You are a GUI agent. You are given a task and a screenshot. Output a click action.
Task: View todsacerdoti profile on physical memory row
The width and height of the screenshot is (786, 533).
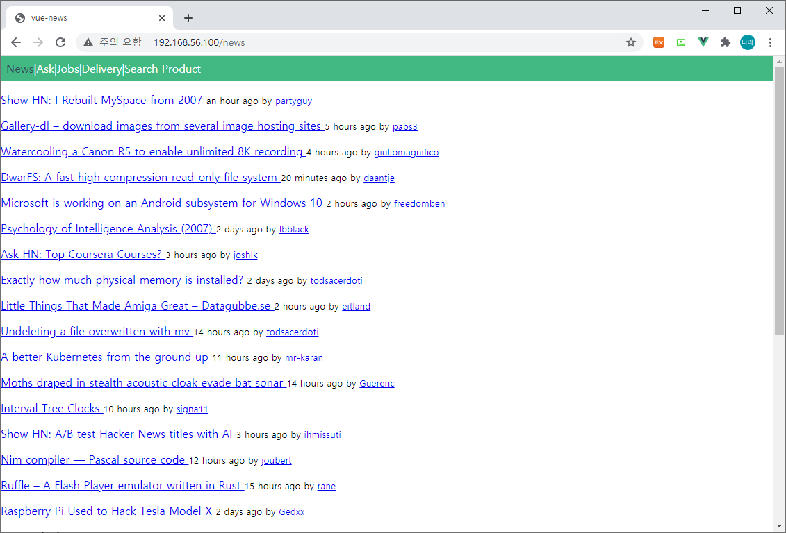coord(336,281)
